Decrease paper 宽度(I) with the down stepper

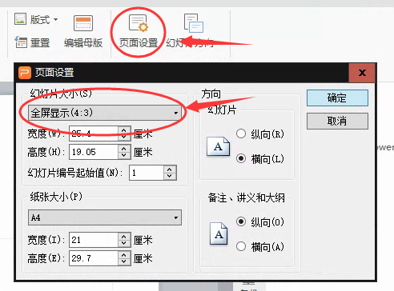coord(124,243)
